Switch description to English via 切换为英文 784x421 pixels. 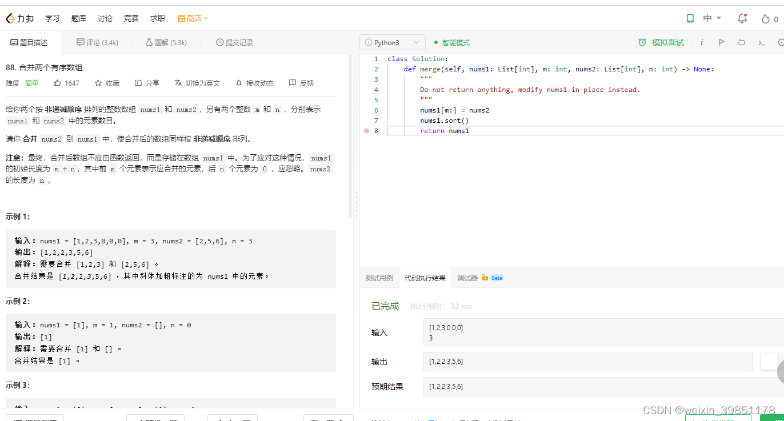197,83
